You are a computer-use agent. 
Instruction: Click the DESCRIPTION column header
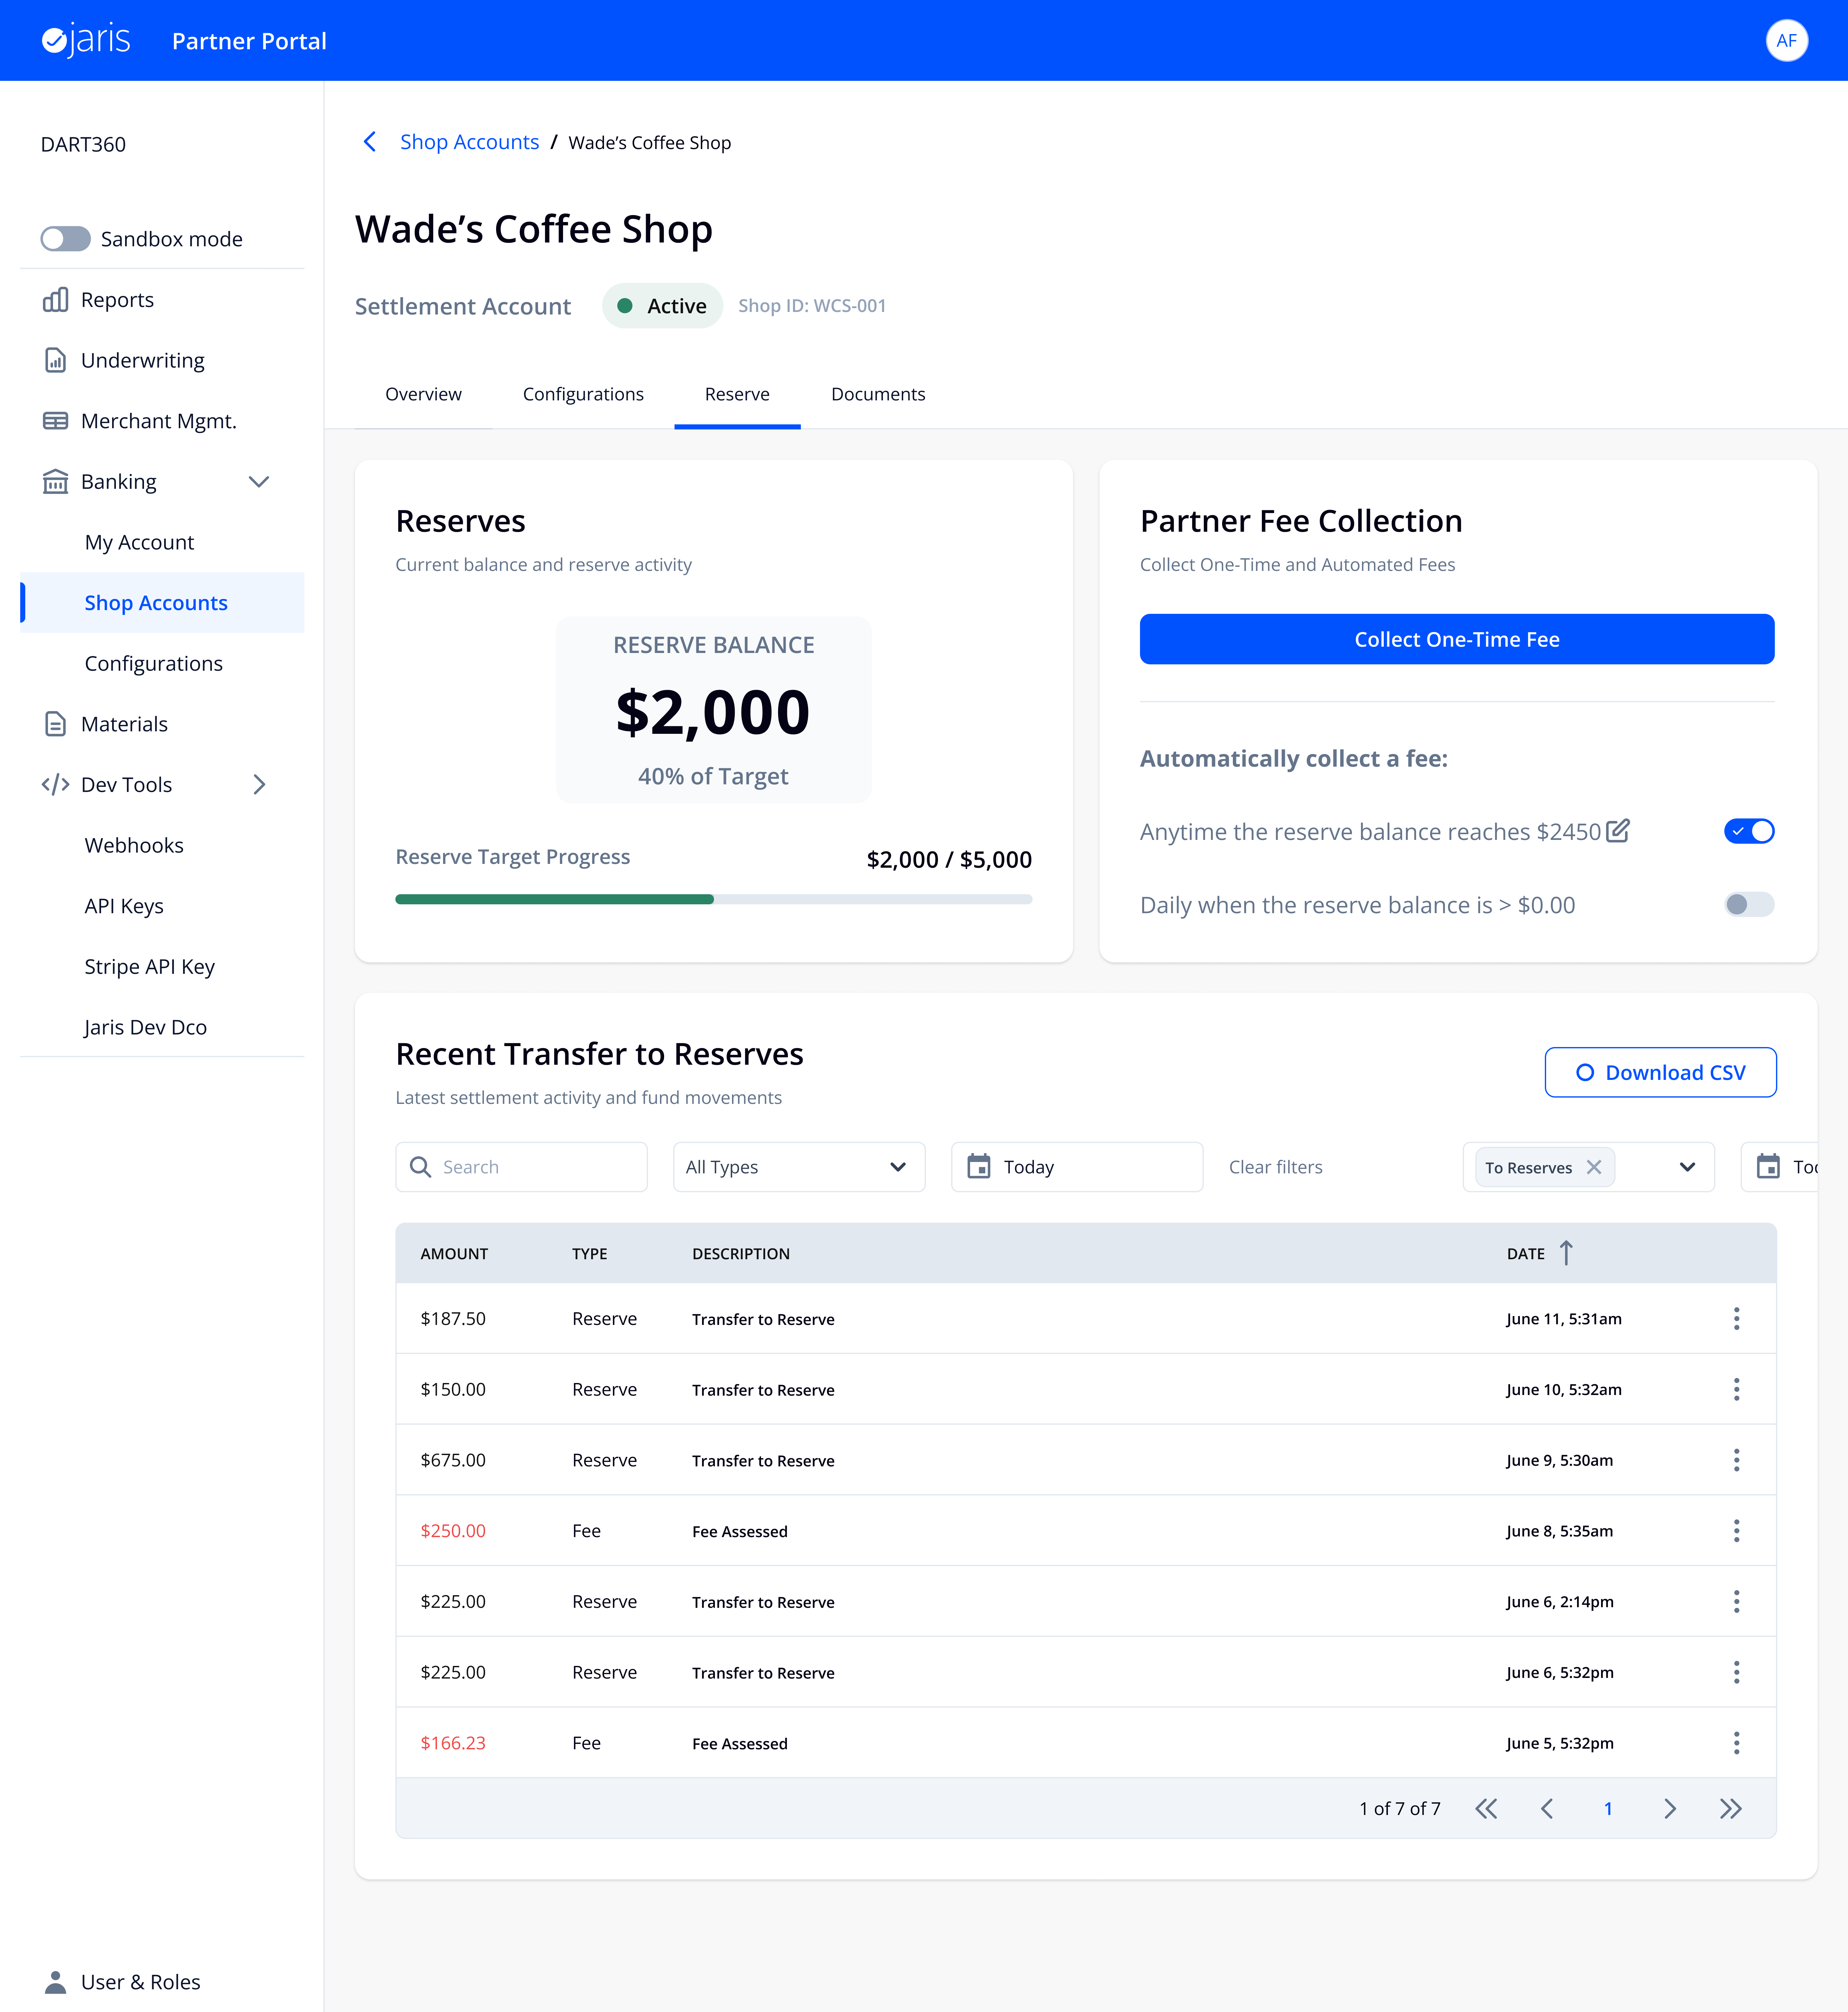point(741,1254)
